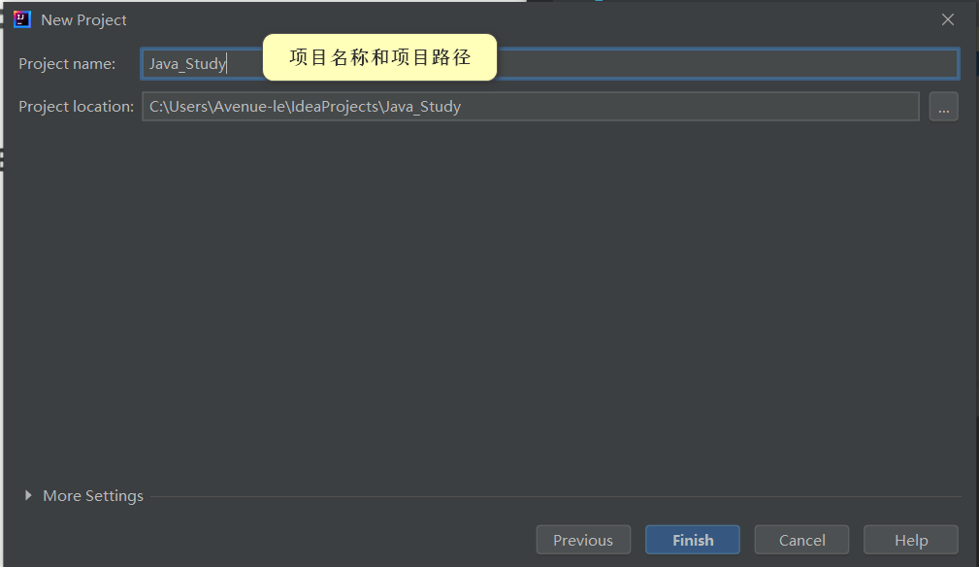This screenshot has height=567, width=979.
Task: Cancel the new project creation
Action: (x=801, y=540)
